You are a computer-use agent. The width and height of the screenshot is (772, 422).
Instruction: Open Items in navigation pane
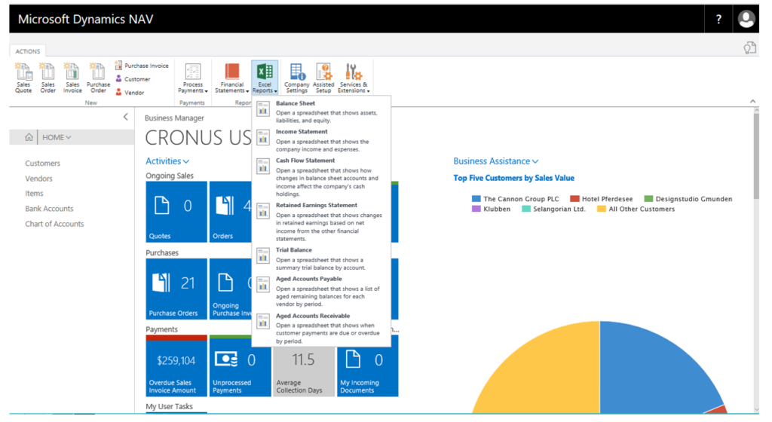point(34,194)
